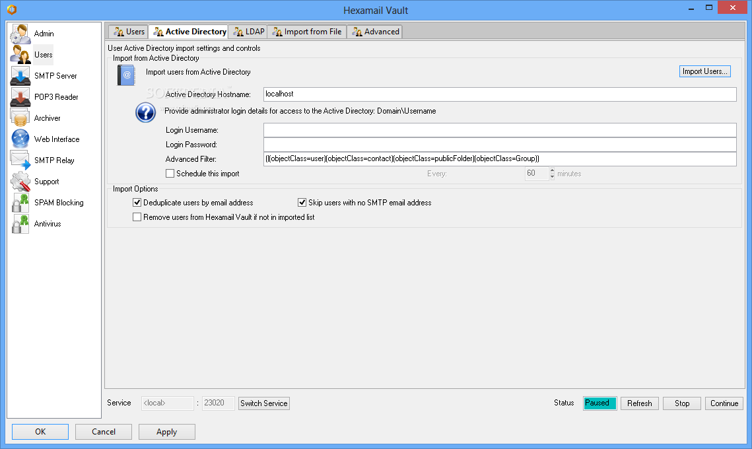Click the blue question mark help icon

(145, 113)
